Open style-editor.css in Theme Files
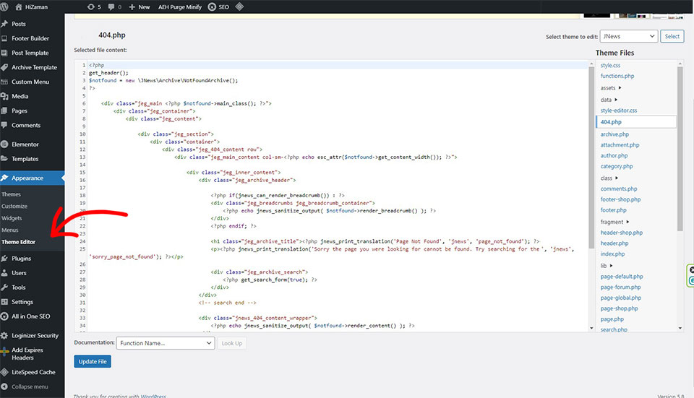This screenshot has height=398, width=694. (x=619, y=111)
